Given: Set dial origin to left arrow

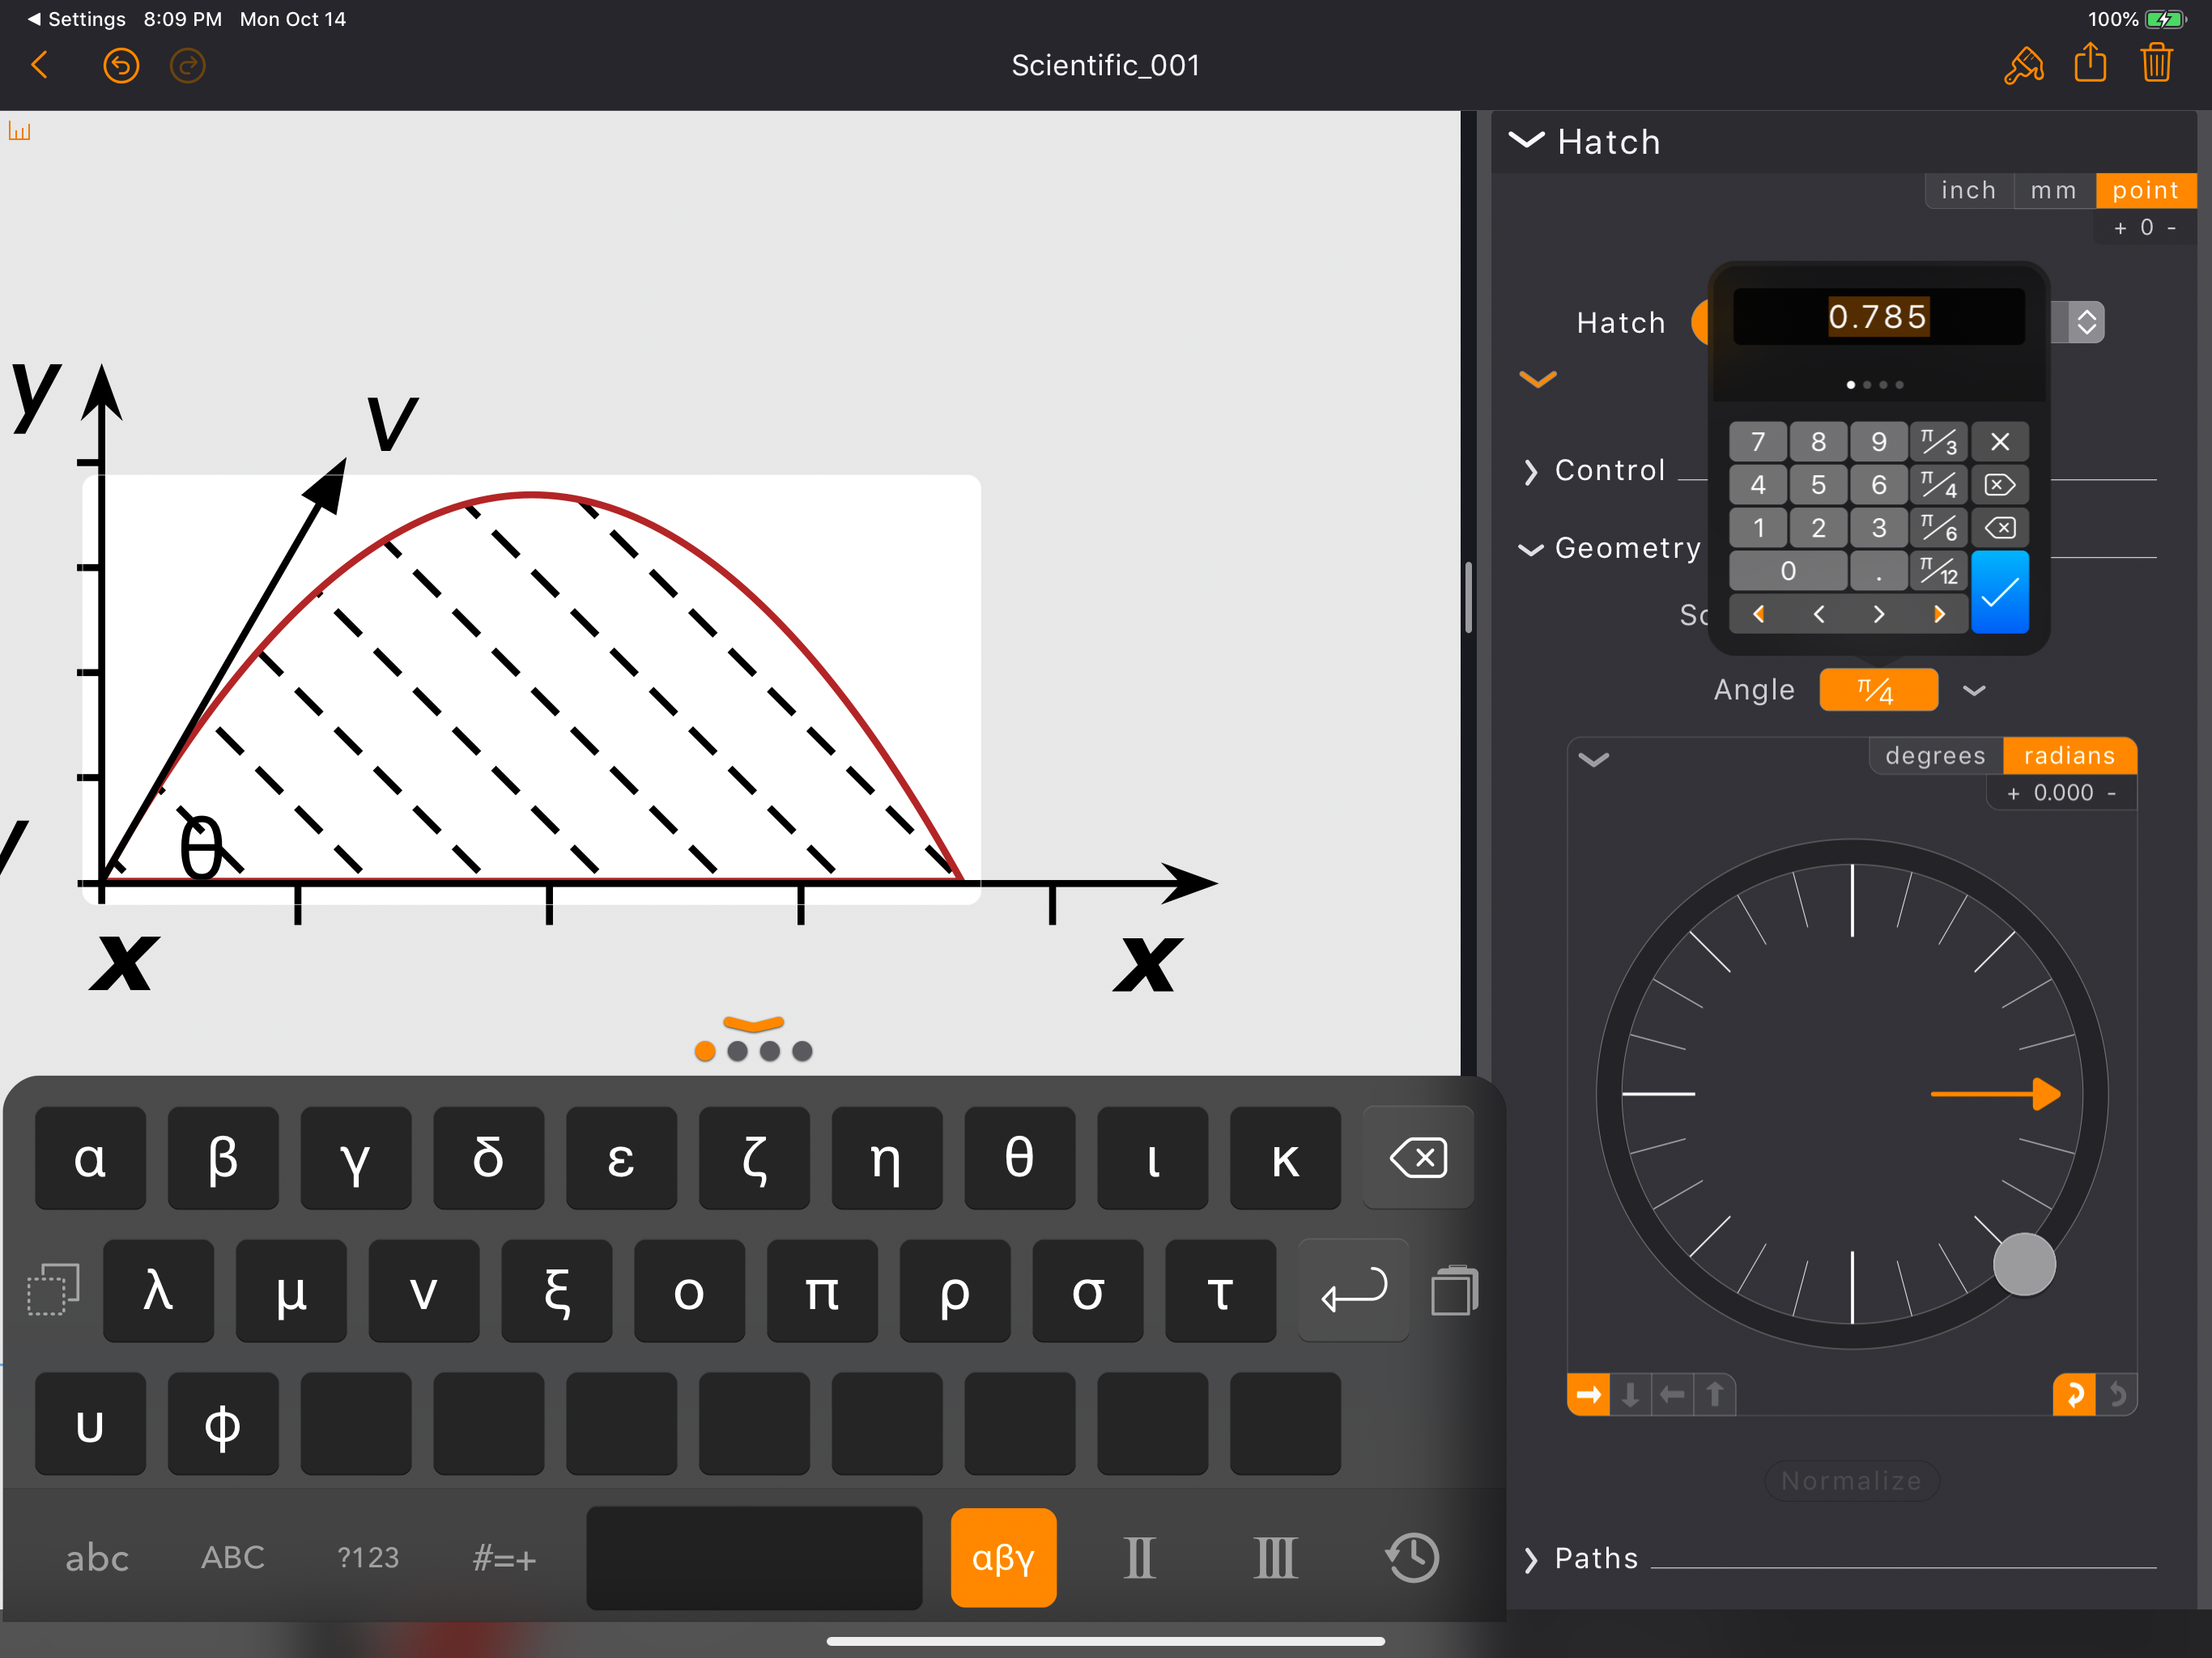Looking at the screenshot, I should point(1673,1394).
